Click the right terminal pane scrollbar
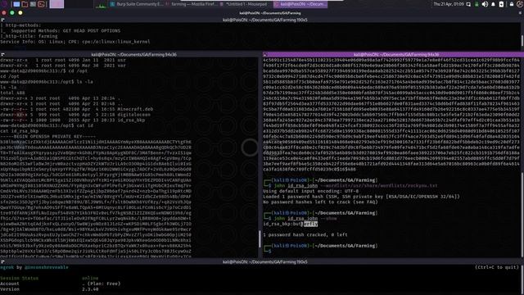The height and width of the screenshot is (295, 524). (522, 214)
